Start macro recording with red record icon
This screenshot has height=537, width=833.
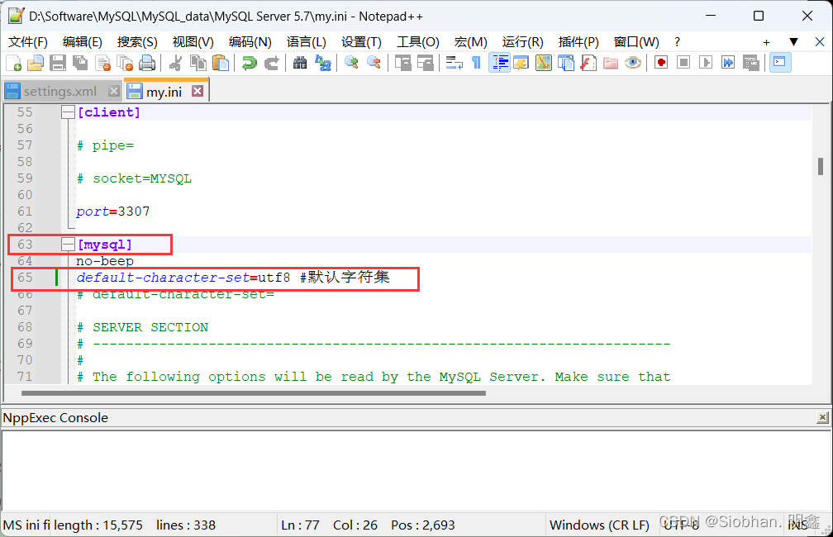660,62
